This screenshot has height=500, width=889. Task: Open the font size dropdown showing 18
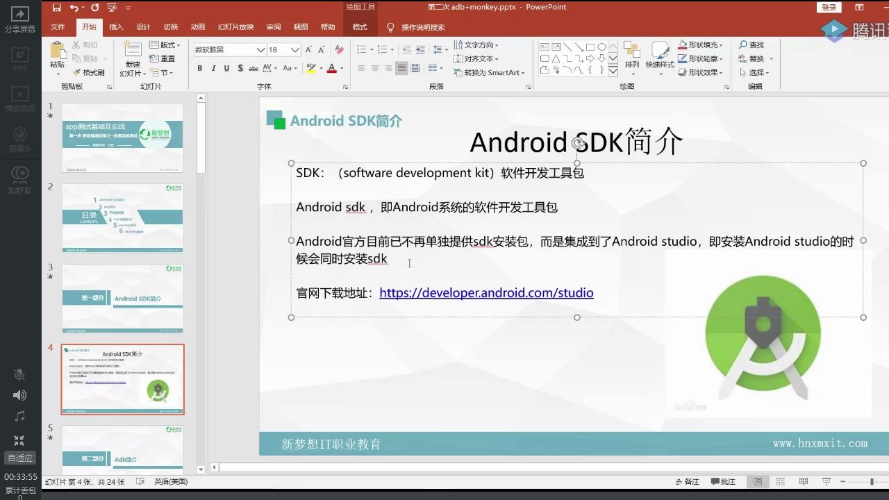click(295, 50)
